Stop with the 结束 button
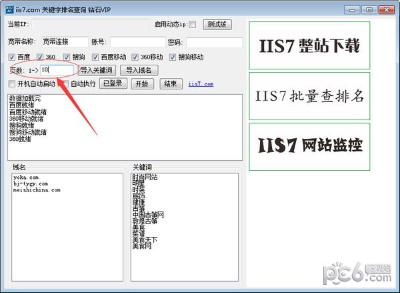Image resolution: width=400 pixels, height=293 pixels. 171,83
